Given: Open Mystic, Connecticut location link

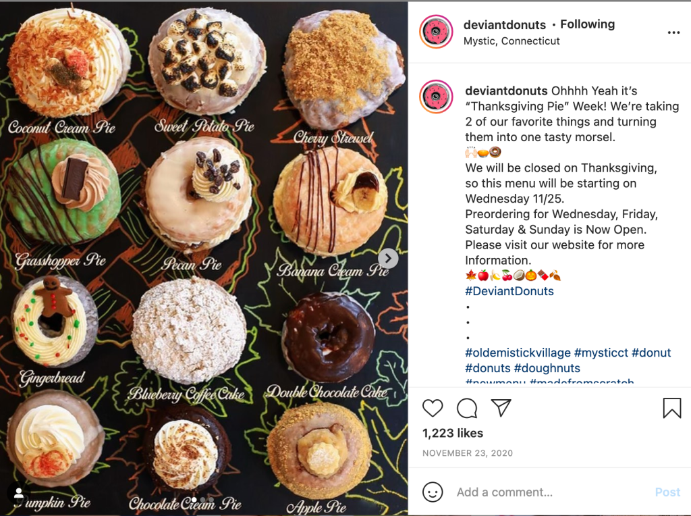Looking at the screenshot, I should click(512, 41).
